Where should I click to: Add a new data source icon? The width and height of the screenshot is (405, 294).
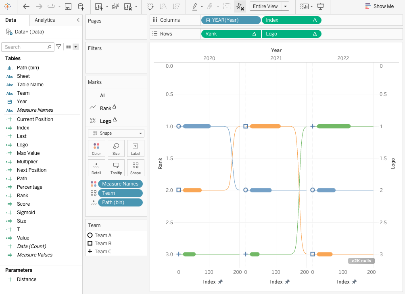coord(81,7)
